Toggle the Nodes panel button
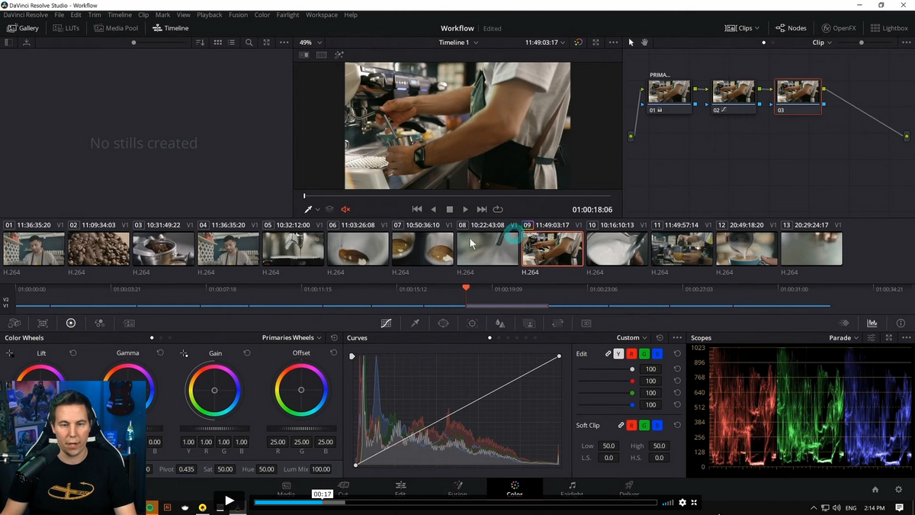This screenshot has height=515, width=915. [x=791, y=28]
